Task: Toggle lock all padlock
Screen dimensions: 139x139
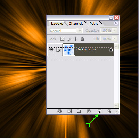Action: pyautogui.click(x=82, y=39)
